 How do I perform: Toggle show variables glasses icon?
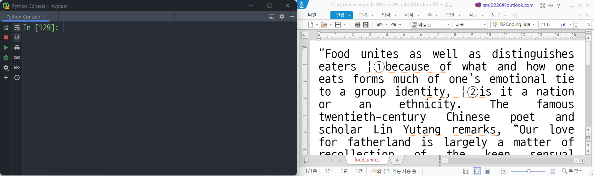pyautogui.click(x=17, y=58)
